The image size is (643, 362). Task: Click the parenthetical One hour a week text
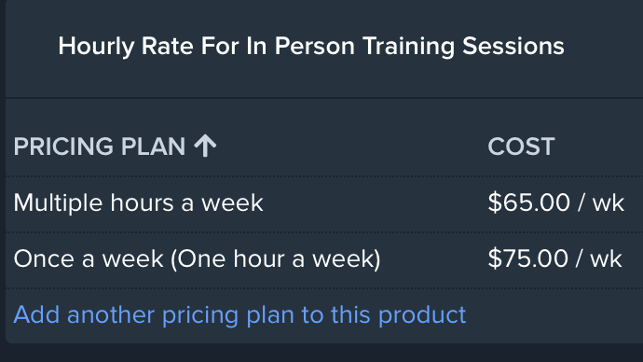[276, 259]
